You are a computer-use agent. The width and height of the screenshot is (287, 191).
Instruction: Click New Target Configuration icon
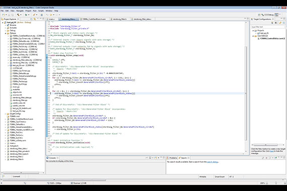coord(272,23)
